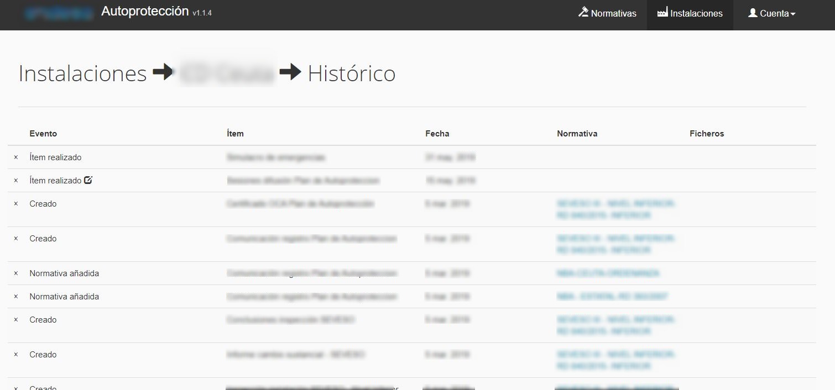Click the gavel icon beside Normativas
The image size is (835, 390).
click(583, 12)
